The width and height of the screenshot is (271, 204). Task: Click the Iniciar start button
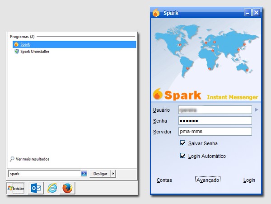click(15, 188)
